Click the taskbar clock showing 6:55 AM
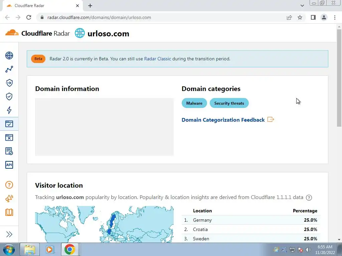342x256 pixels. click(325, 250)
